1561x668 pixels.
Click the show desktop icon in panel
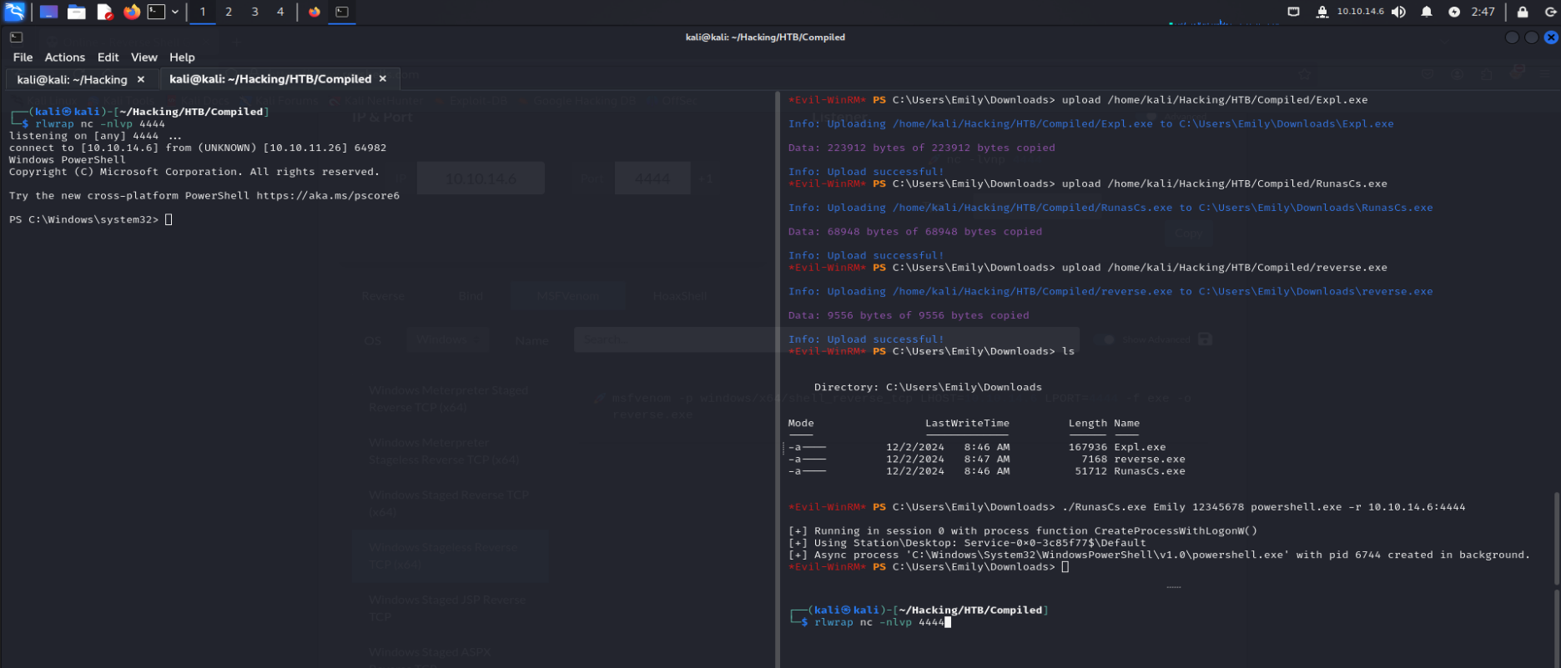pyautogui.click(x=48, y=12)
